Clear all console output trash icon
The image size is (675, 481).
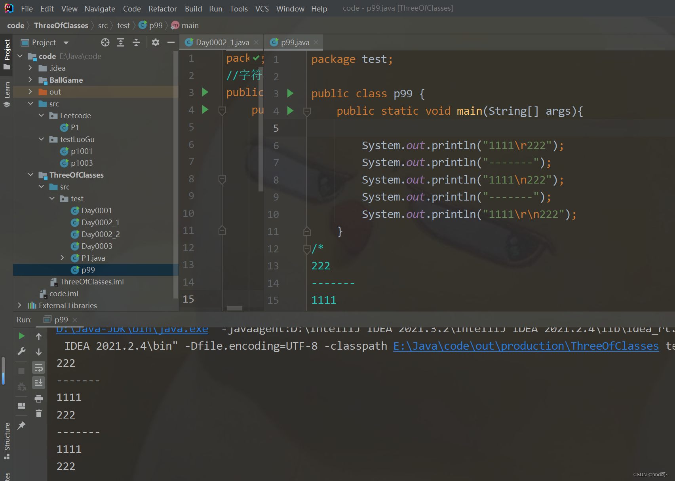[x=39, y=414]
